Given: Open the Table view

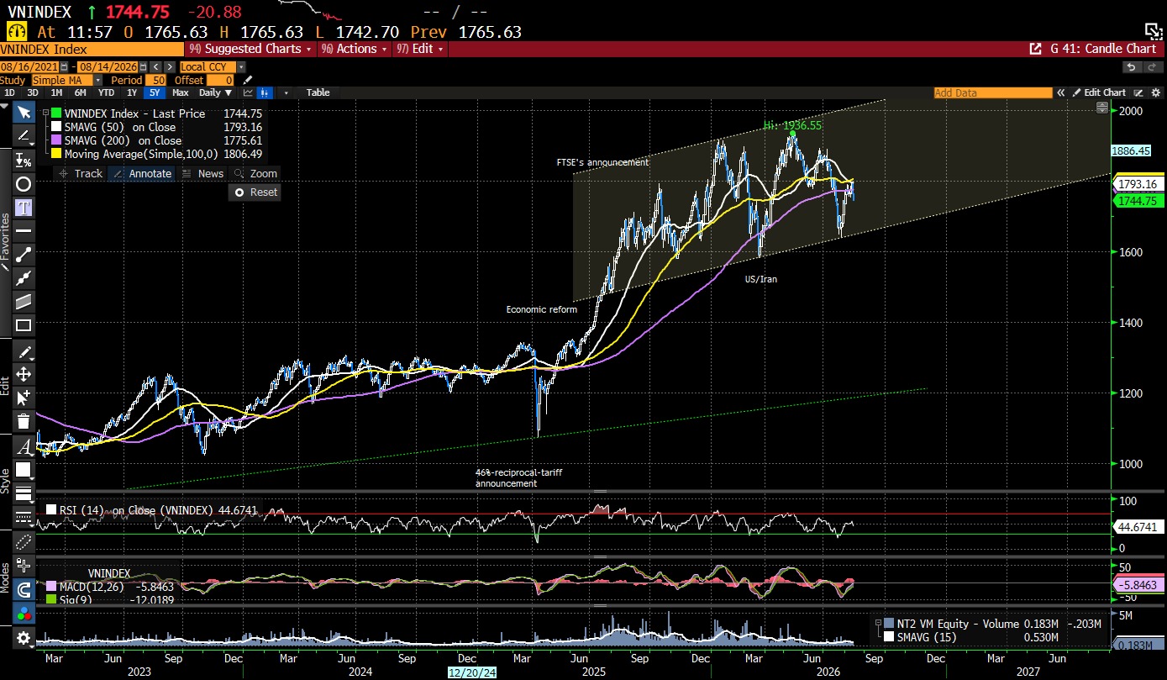Looking at the screenshot, I should (x=318, y=92).
